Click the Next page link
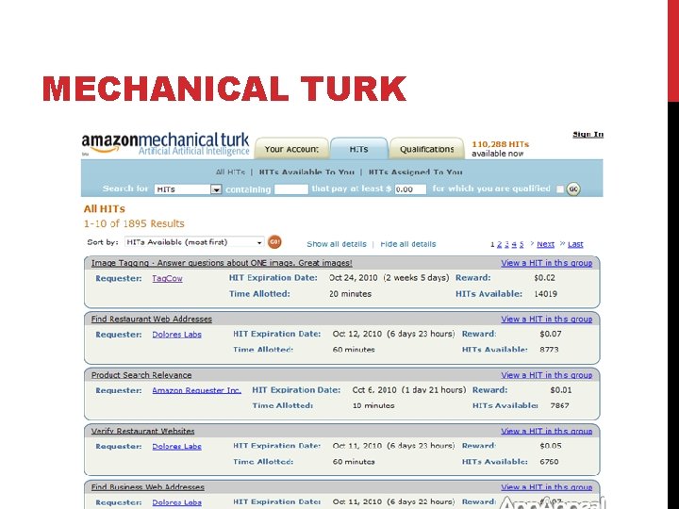 tap(545, 244)
